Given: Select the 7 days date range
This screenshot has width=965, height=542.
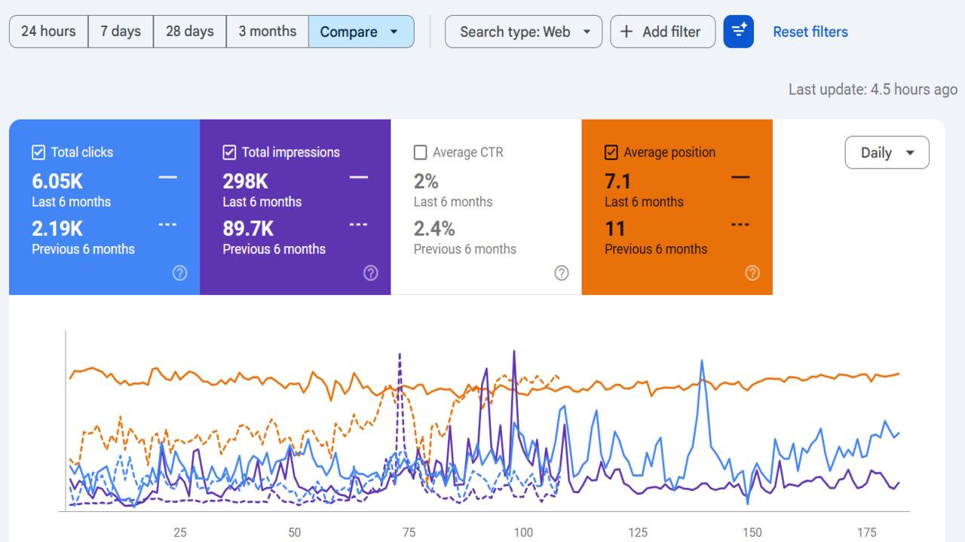Looking at the screenshot, I should tap(121, 32).
